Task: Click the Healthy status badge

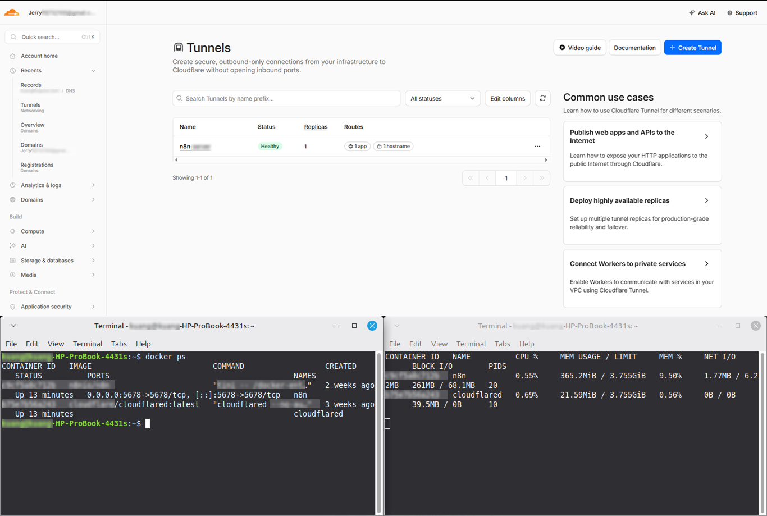Action: (x=270, y=147)
